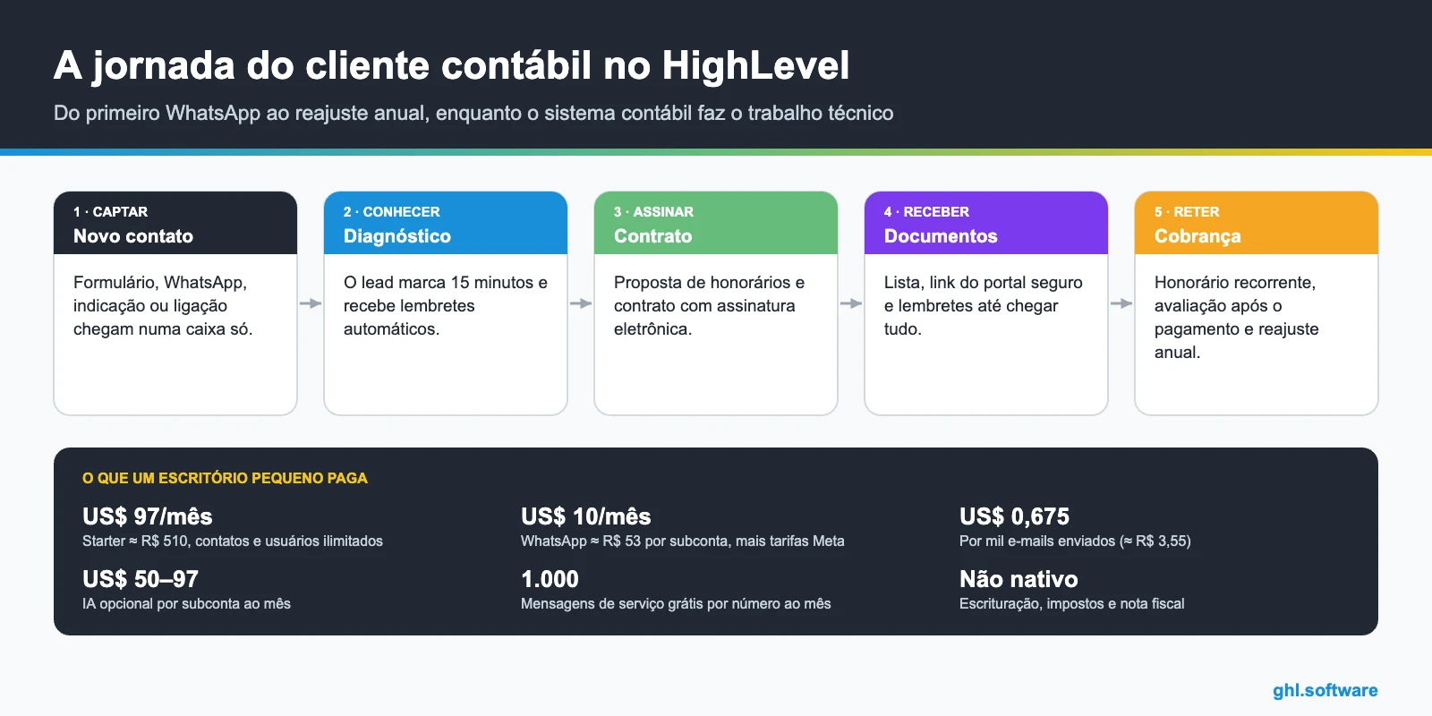Click the 'Não nativo' heading

(1019, 579)
